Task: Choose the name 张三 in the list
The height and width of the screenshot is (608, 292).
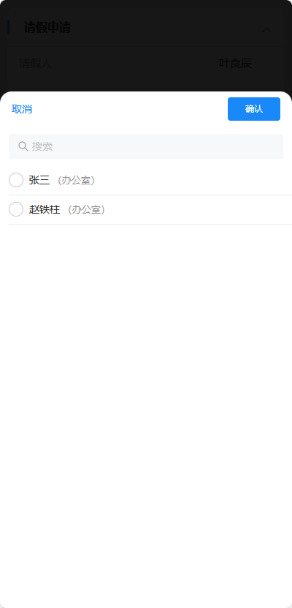Action: [x=39, y=180]
